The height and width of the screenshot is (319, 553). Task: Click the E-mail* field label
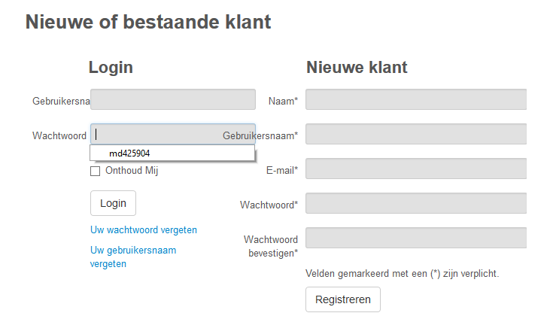pos(282,171)
